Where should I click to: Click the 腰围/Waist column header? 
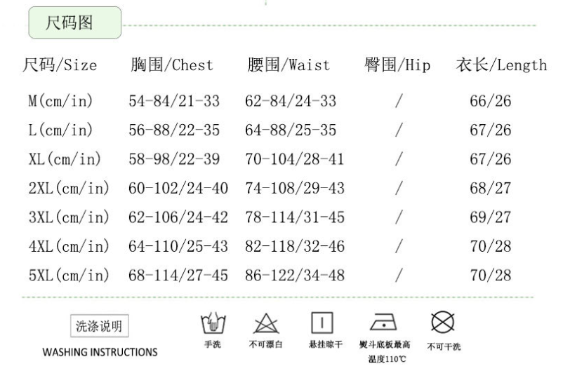pyautogui.click(x=289, y=65)
